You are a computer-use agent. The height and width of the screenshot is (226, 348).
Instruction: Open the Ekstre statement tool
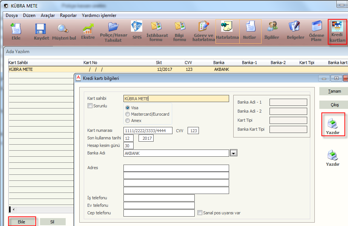(x=88, y=32)
